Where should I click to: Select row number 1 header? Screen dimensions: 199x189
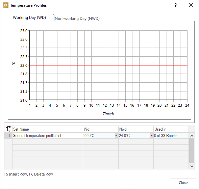click(x=8, y=136)
